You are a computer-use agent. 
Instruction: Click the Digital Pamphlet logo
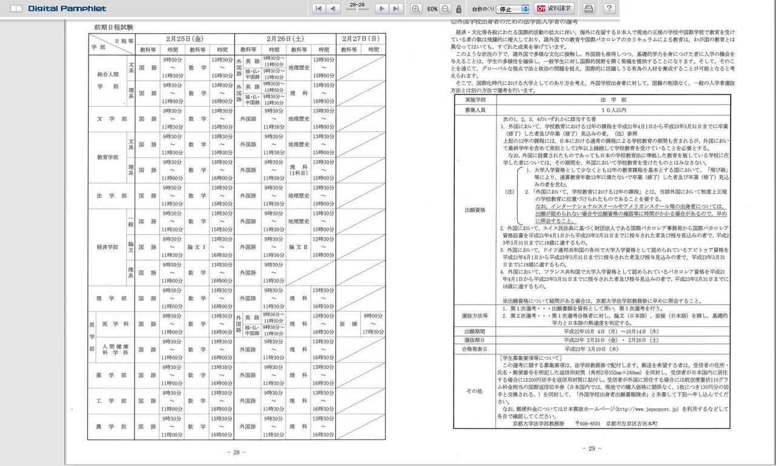pos(58,8)
